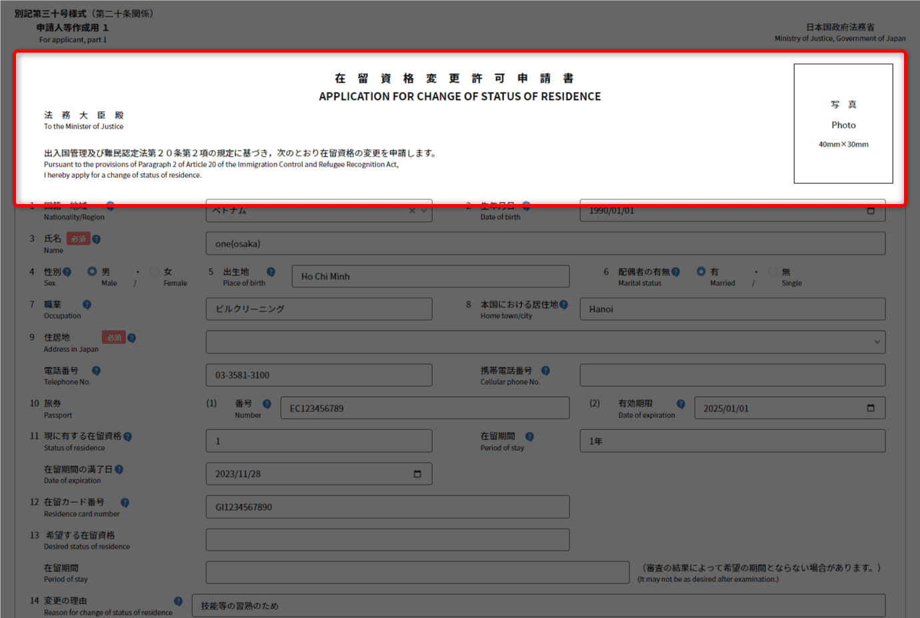Select Married marital status radio button
The height and width of the screenshot is (618, 920).
tap(701, 272)
